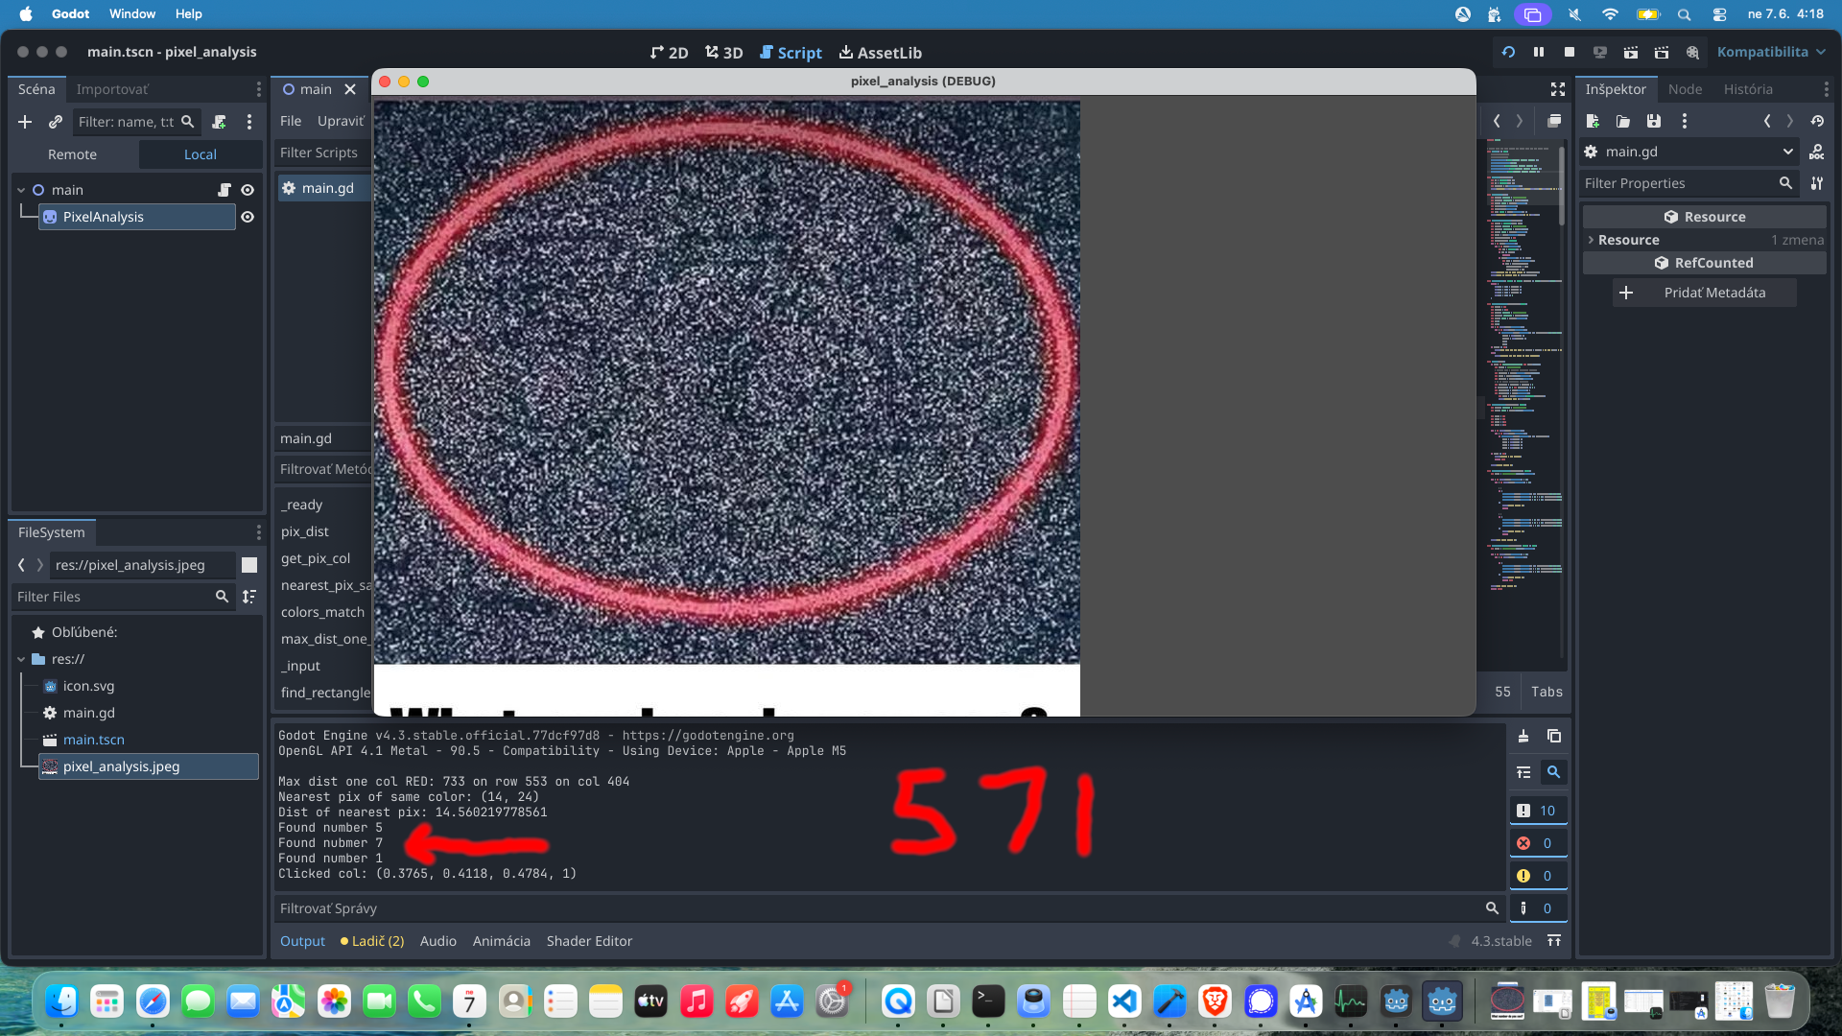Open Scene dock extra options menu
The image size is (1842, 1036).
coord(249,122)
